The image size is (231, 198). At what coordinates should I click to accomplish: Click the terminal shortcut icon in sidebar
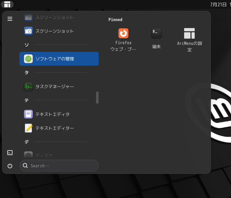click(10, 152)
